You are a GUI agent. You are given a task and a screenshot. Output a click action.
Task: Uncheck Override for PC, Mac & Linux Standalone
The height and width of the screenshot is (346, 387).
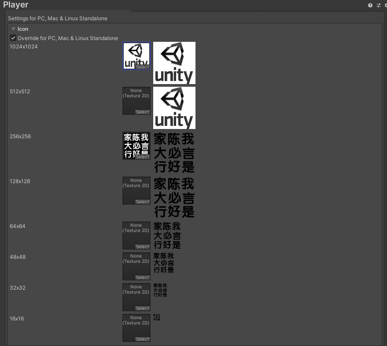[x=13, y=38]
